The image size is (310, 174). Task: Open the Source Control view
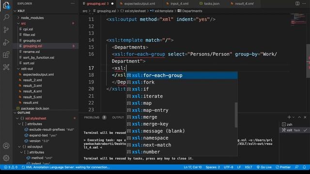coord(6,30)
